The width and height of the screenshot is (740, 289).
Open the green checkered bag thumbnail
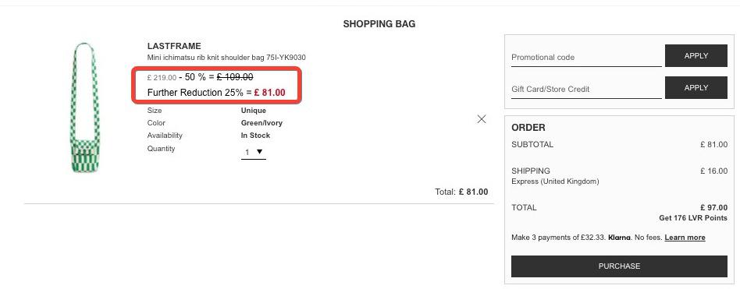click(85, 107)
